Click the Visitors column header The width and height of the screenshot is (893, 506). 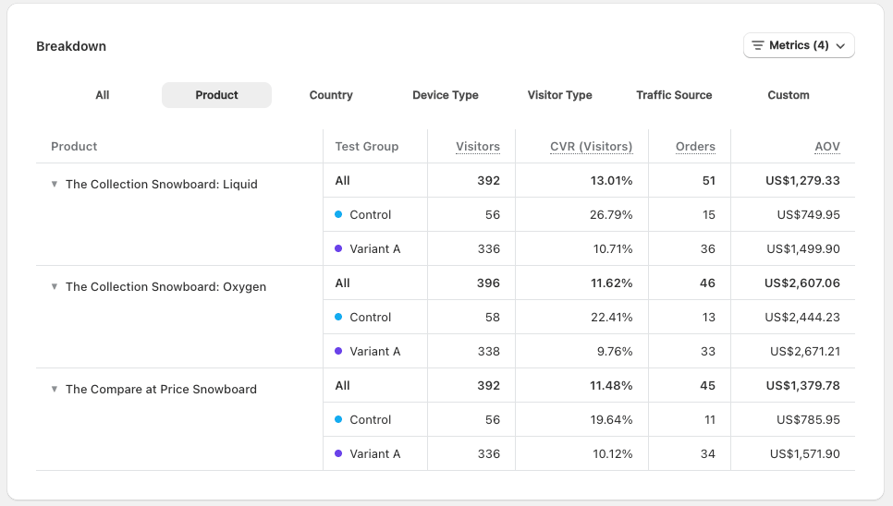coord(478,147)
